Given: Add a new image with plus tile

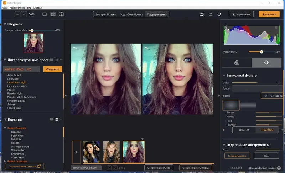Looking at the screenshot, I should [77, 152].
